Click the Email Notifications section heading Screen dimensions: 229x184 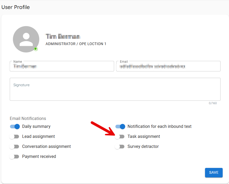coord(28,119)
